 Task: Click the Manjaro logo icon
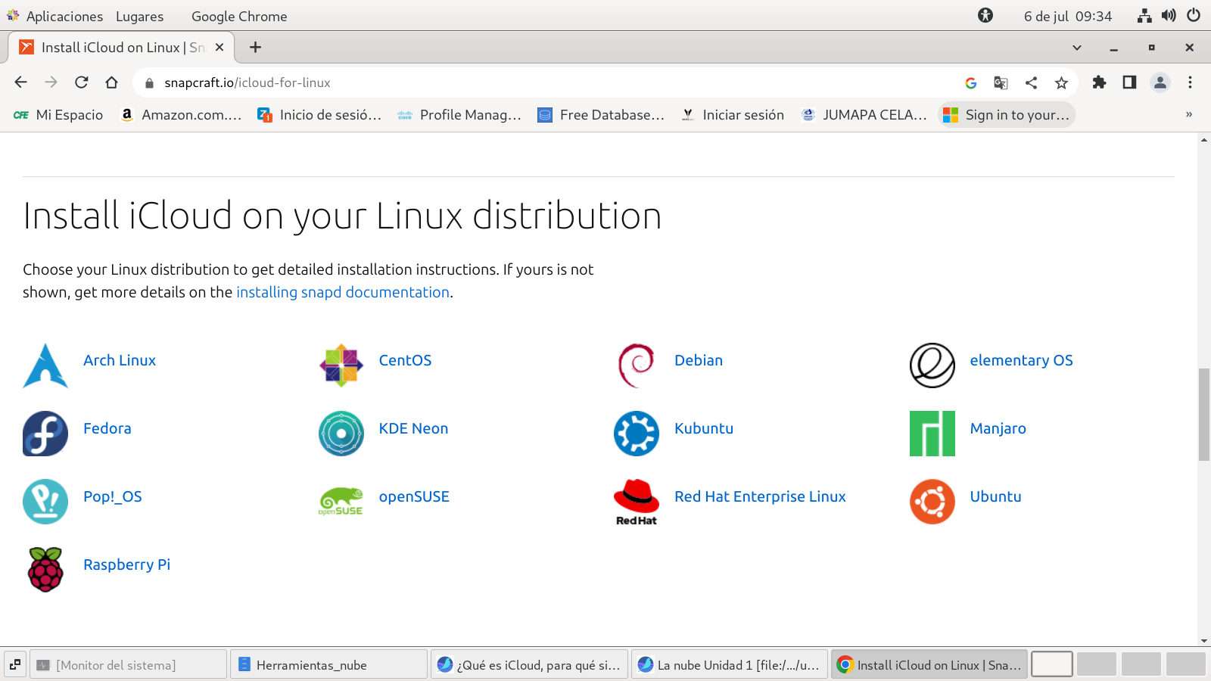tap(932, 434)
